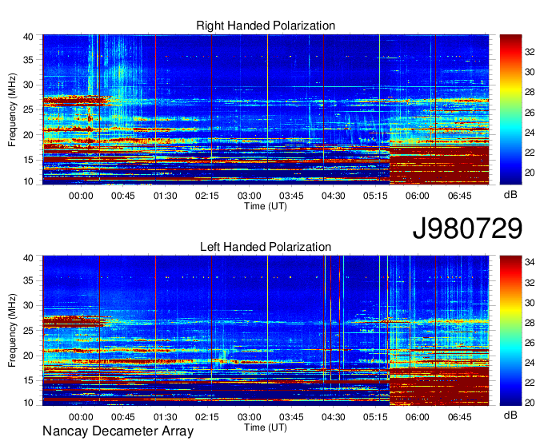The height and width of the screenshot is (441, 544).
Task: Click "Frequency (MHz)" axis label of bottom panel
Action: point(12,331)
